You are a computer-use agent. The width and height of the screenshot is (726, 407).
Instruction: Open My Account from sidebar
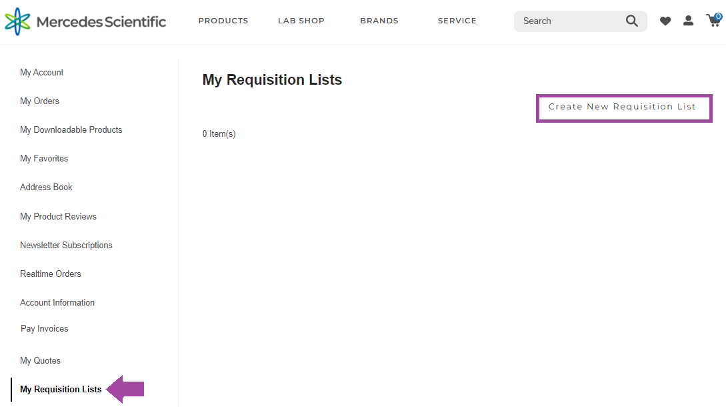[41, 72]
